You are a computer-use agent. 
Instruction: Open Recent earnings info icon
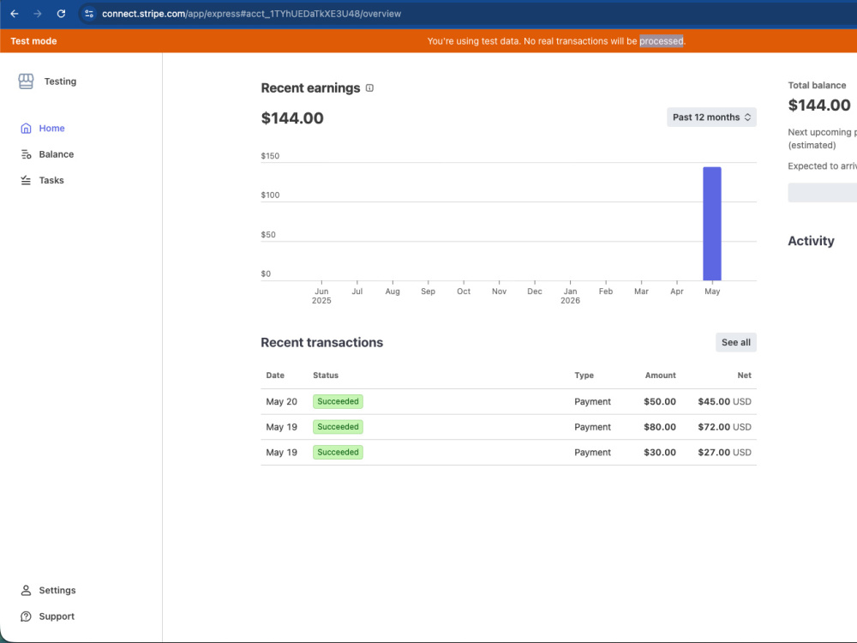click(369, 88)
